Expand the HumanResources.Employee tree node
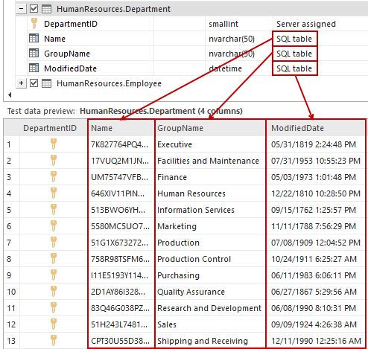 point(22,83)
